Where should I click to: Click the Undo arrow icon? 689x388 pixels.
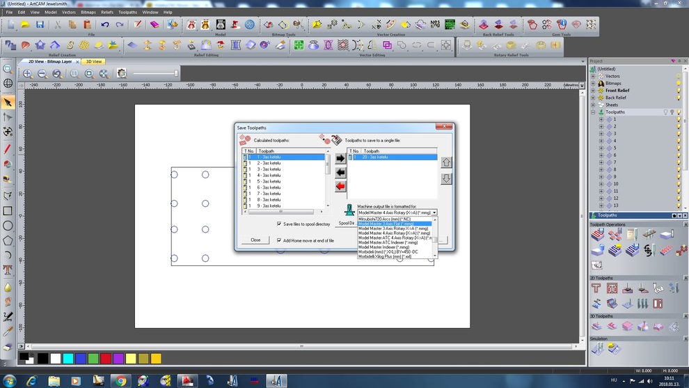(x=105, y=25)
